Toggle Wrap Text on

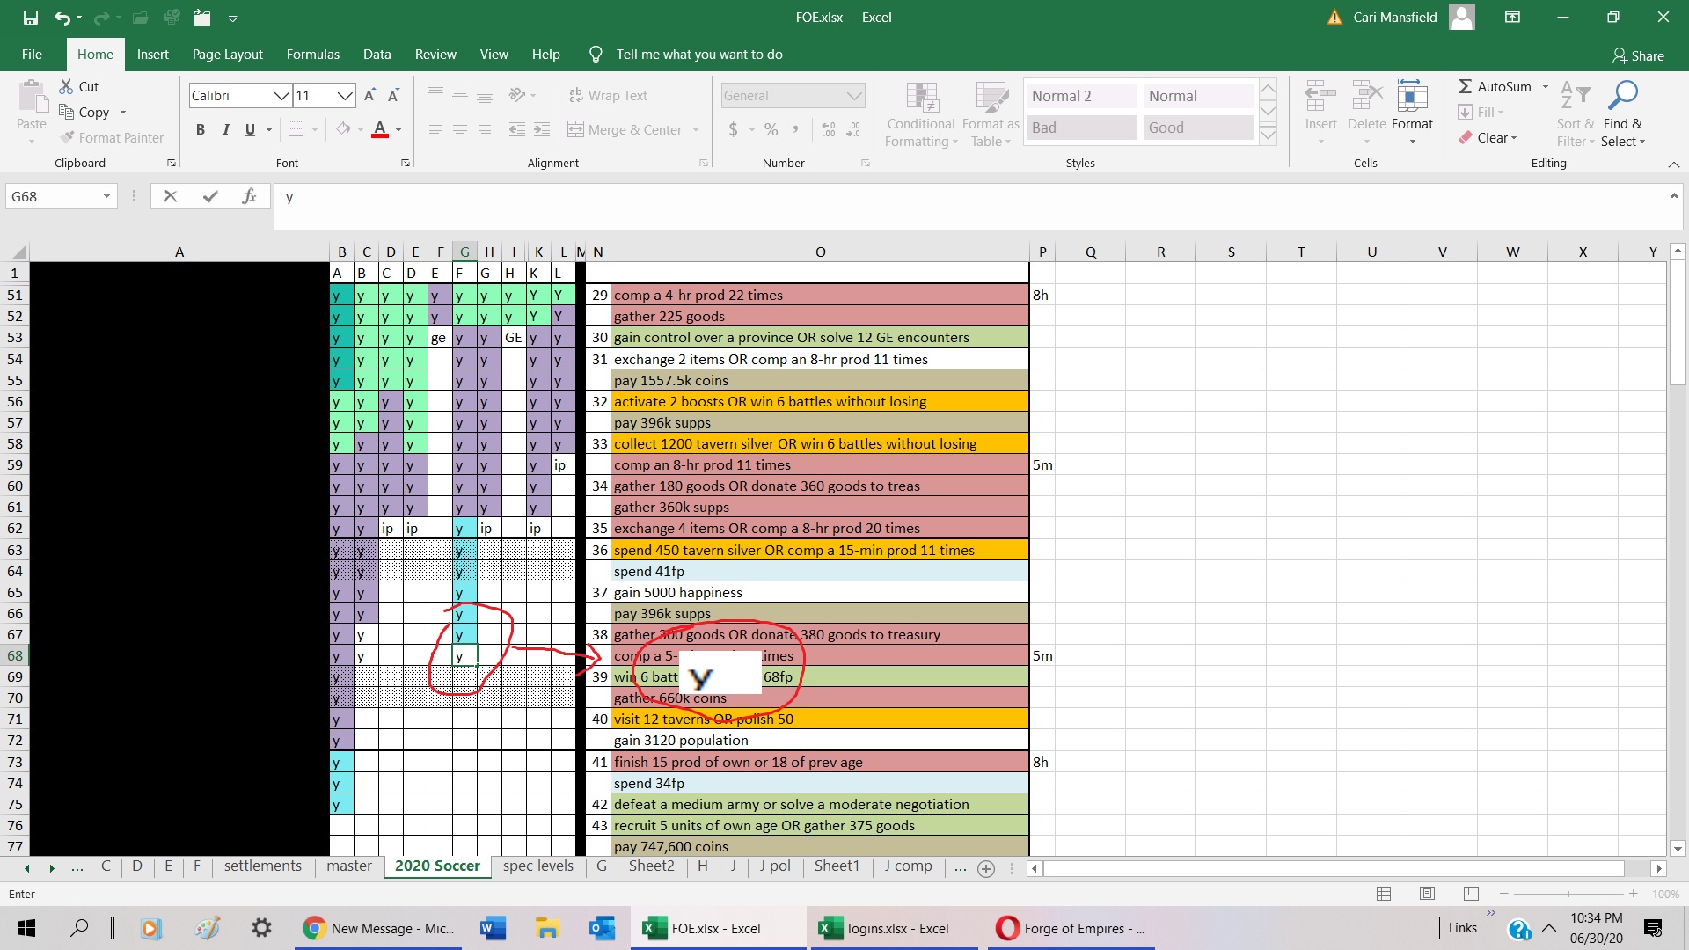point(609,95)
